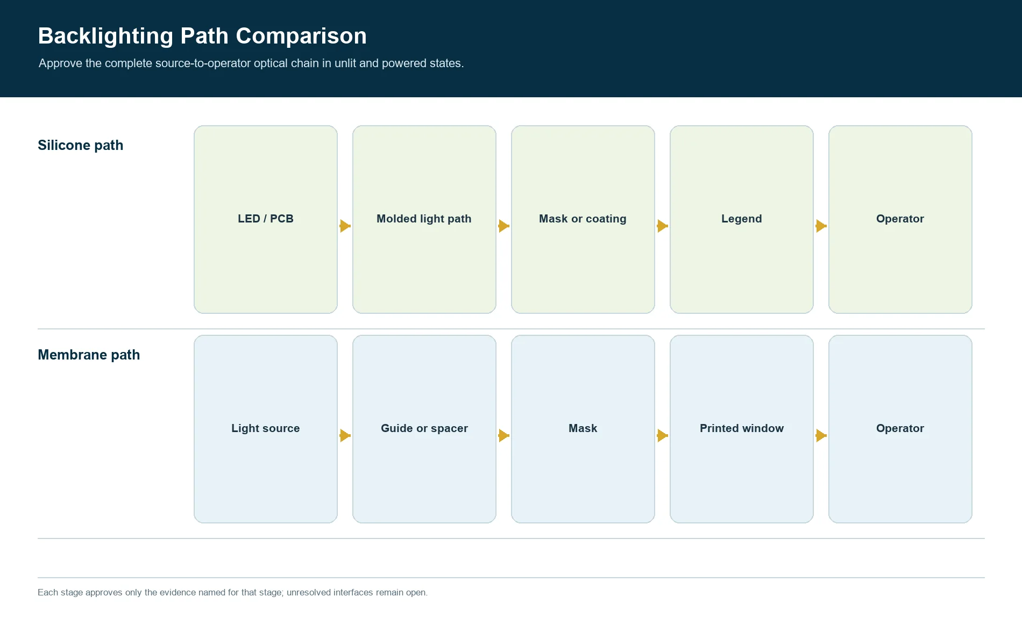The width and height of the screenshot is (1022, 618).
Task: Click the arrow between LED / PCB and Molded light path
Action: [x=345, y=226]
